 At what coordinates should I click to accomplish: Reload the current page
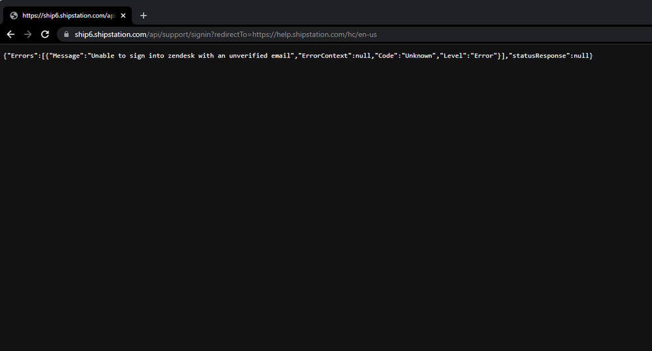45,35
